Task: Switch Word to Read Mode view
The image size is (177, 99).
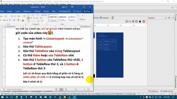Action: click(56, 89)
